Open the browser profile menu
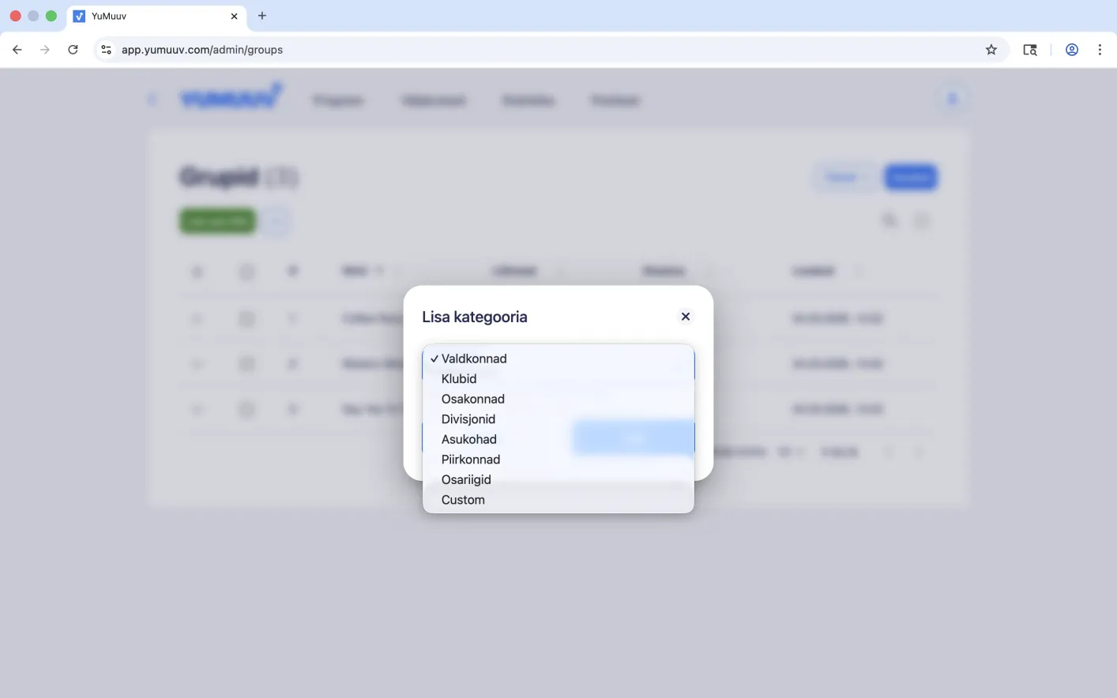Viewport: 1117px width, 698px height. coord(1072,50)
